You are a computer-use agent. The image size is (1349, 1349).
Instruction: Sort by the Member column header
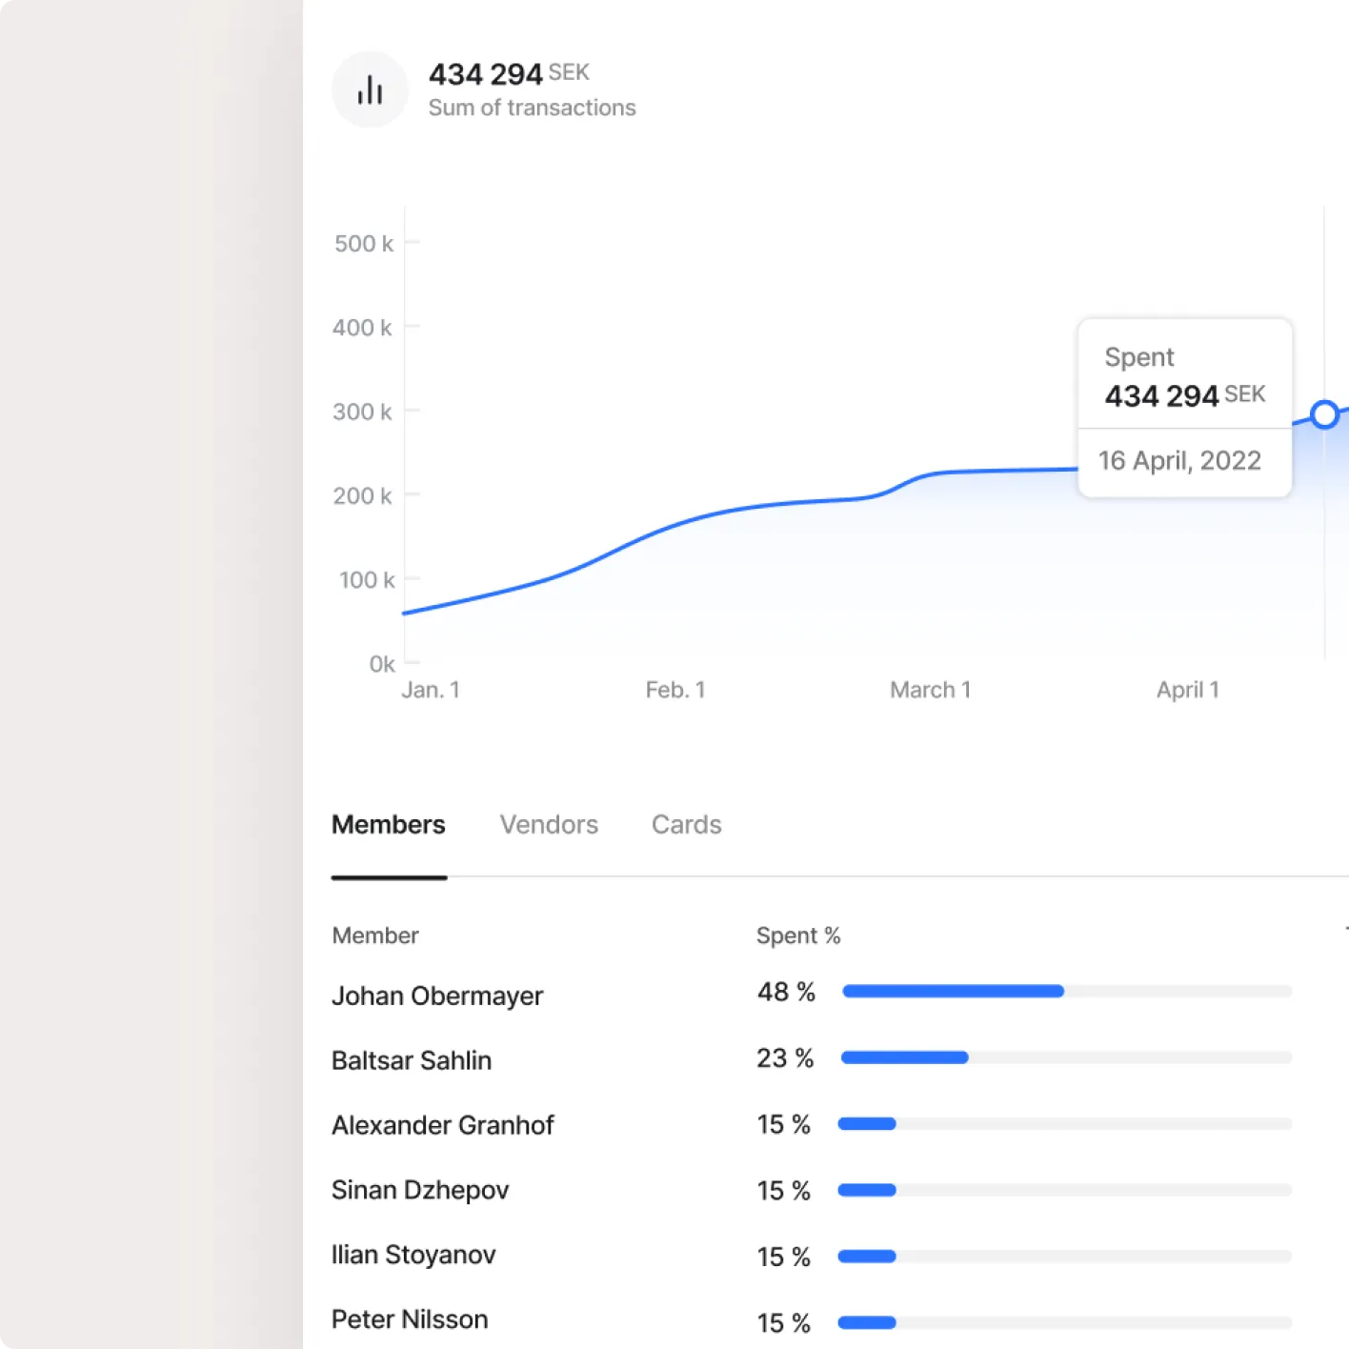(375, 936)
